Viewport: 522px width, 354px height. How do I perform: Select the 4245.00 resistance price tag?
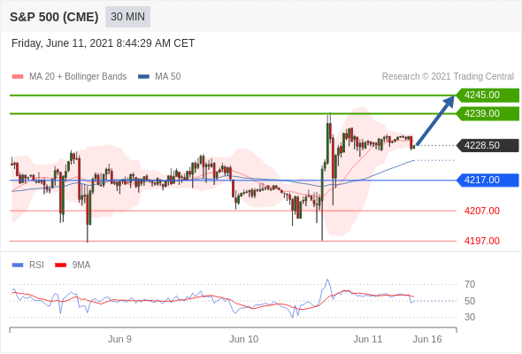487,95
